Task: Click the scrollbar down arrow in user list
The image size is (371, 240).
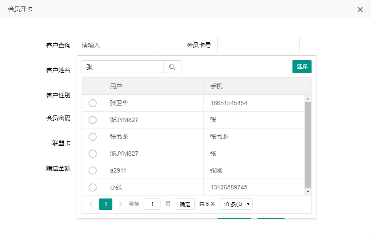Action: [308, 191]
